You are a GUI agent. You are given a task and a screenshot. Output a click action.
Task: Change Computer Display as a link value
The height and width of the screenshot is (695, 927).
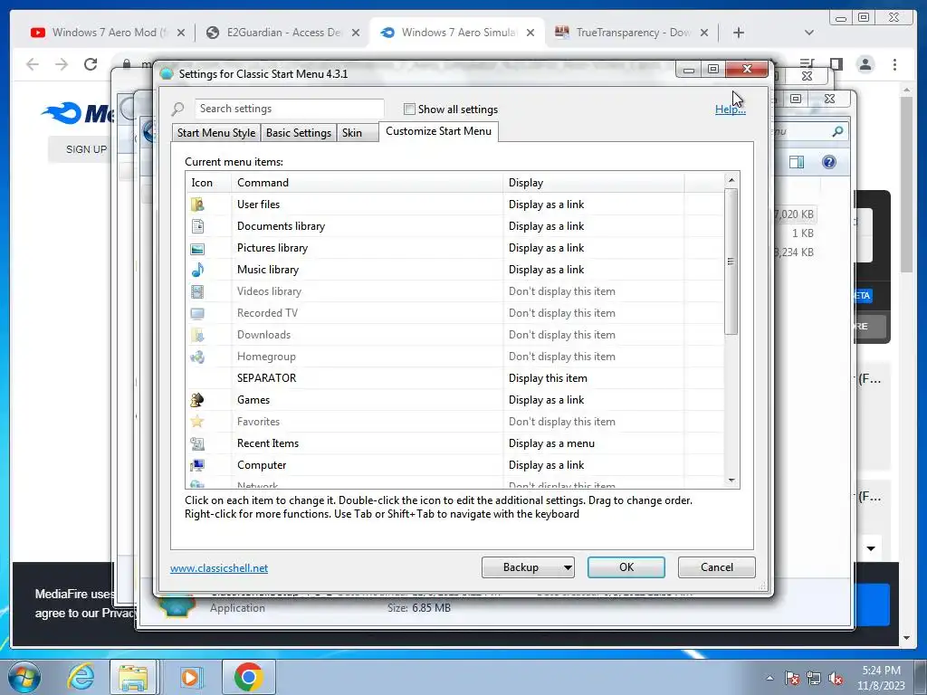[x=546, y=466]
